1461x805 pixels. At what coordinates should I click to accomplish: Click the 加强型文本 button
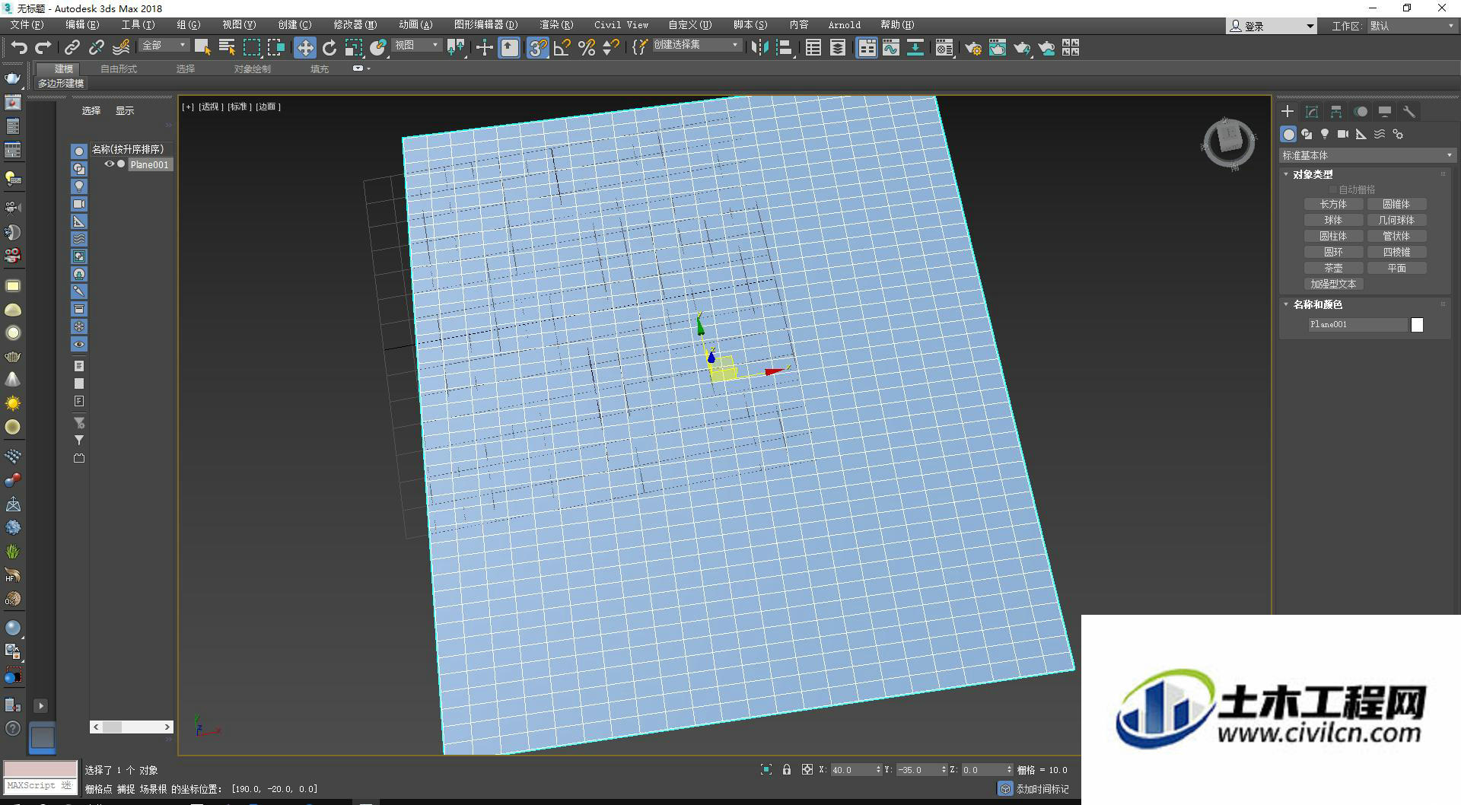[x=1333, y=285]
